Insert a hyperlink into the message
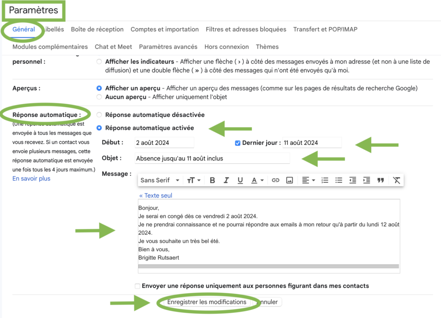 (x=276, y=181)
